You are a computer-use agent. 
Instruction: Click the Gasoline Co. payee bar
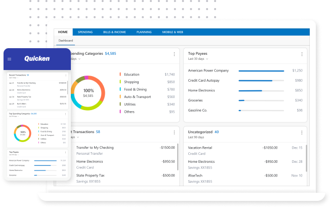pyautogui.click(x=261, y=111)
